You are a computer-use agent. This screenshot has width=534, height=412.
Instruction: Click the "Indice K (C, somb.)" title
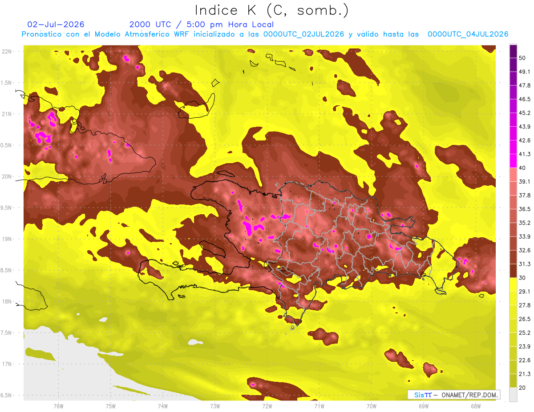point(272,10)
